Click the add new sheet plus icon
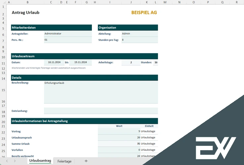This screenshot has height=165, width=244. pos(86,161)
